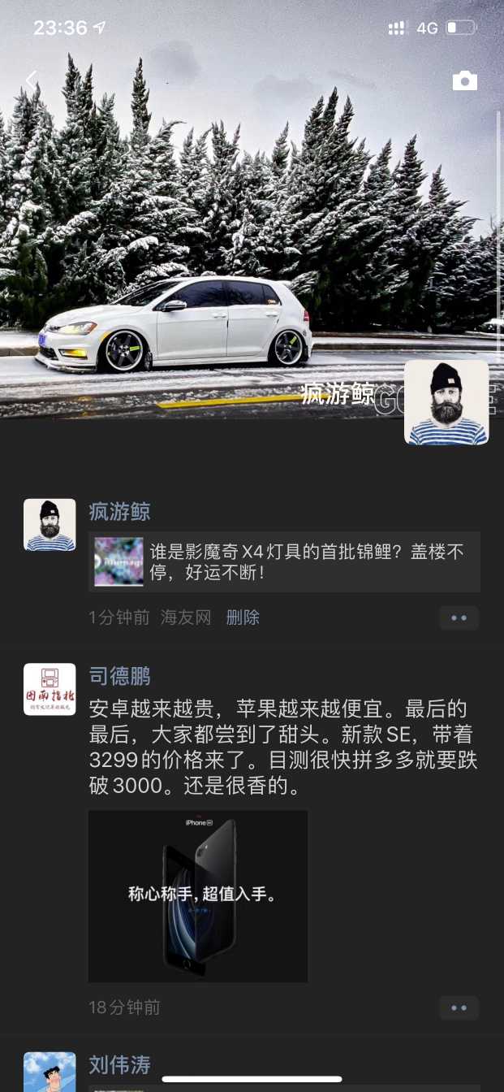Tap 疯游鲸's small avatar beside the post
Viewport: 504px width, 1092px height.
coord(50,525)
